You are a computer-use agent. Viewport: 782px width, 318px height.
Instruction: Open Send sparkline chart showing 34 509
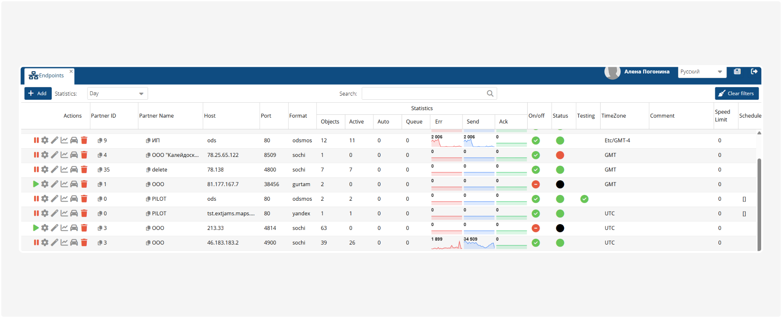[479, 243]
